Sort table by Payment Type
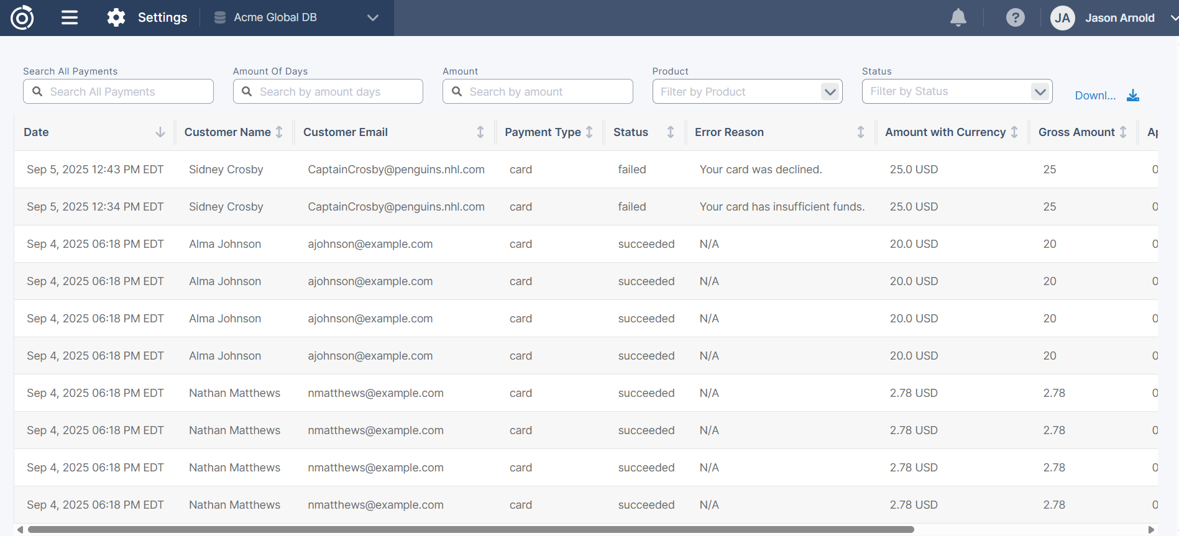This screenshot has width=1179, height=536. click(x=589, y=132)
